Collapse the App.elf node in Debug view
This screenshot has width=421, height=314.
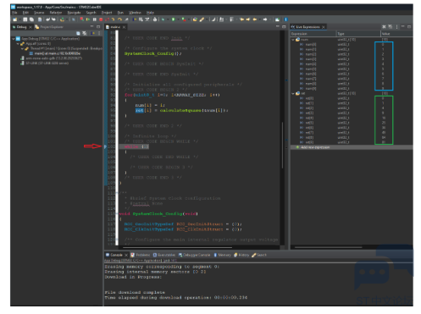click(18, 44)
